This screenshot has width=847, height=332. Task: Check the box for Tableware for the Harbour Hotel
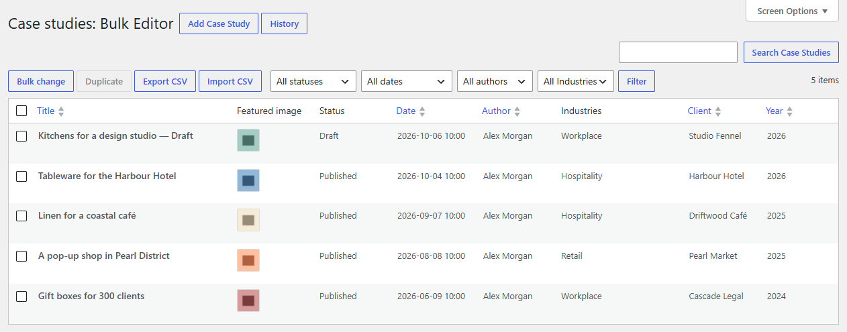(x=21, y=176)
